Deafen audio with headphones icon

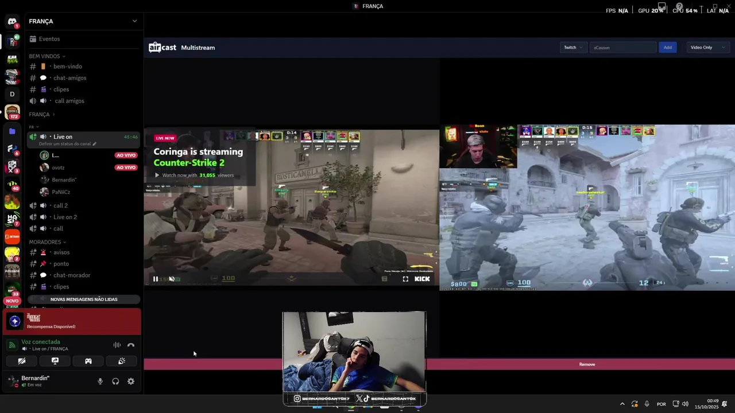[115, 381]
